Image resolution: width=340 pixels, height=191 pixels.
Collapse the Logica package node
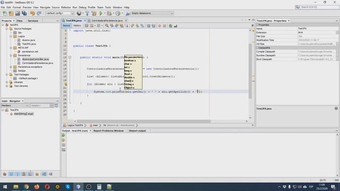click(11, 37)
